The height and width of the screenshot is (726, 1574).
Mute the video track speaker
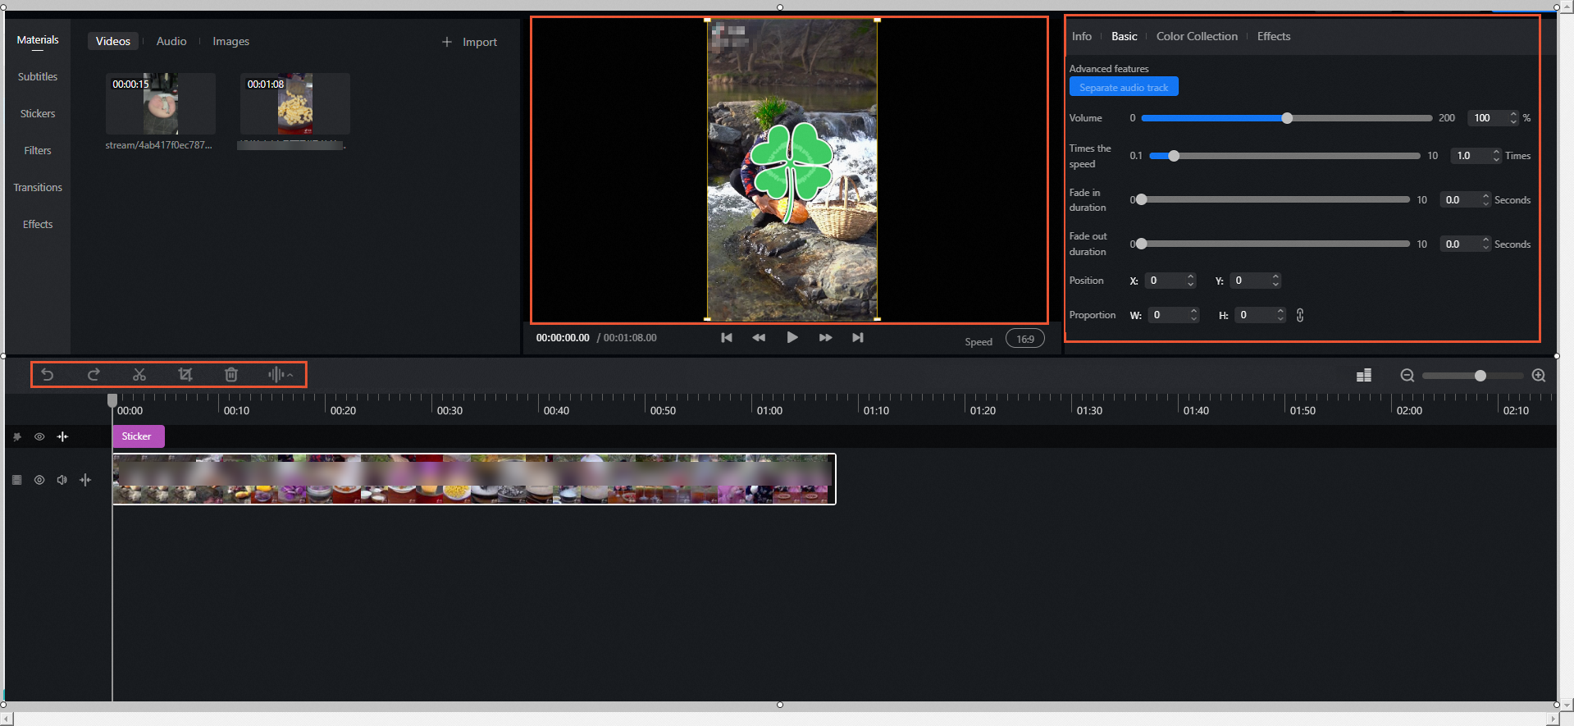coord(62,480)
